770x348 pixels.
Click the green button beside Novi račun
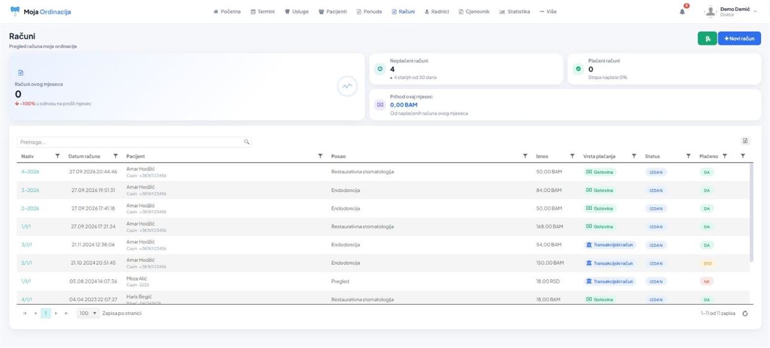pos(707,39)
